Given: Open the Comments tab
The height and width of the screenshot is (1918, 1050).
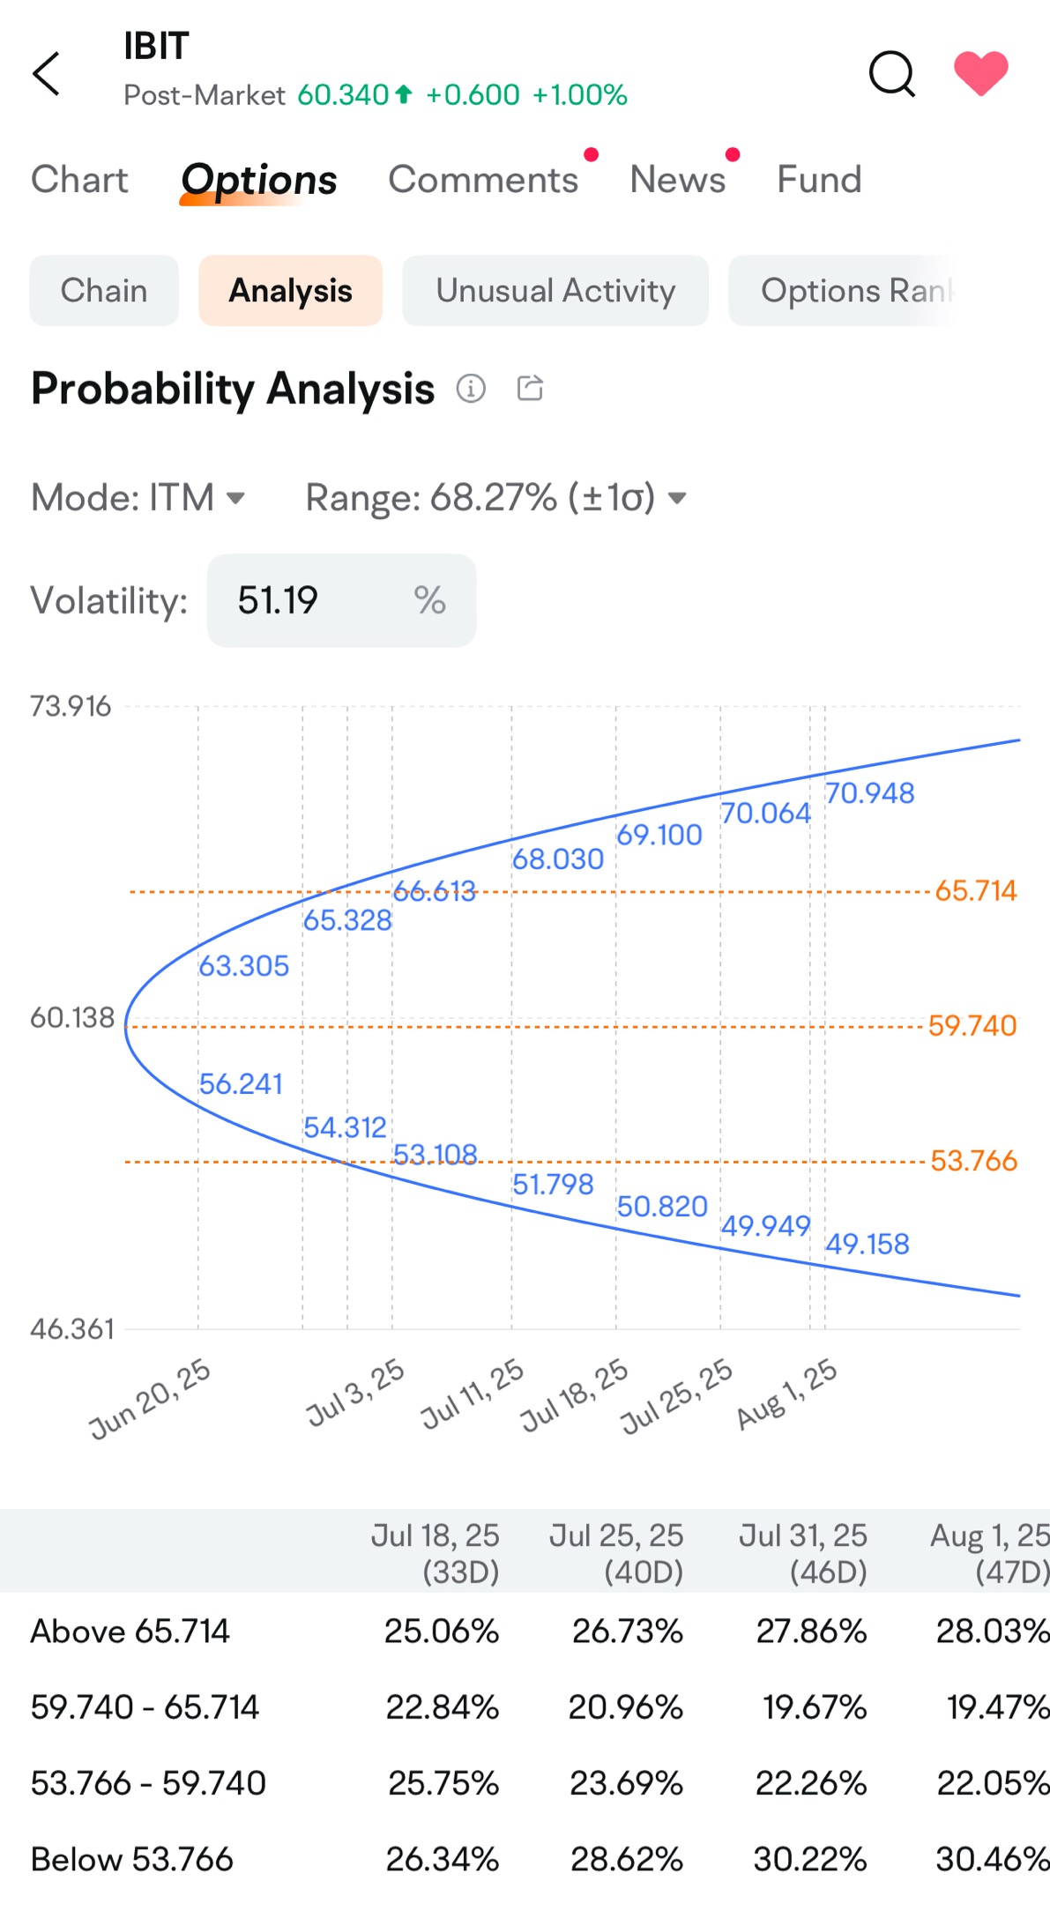Looking at the screenshot, I should tap(483, 179).
